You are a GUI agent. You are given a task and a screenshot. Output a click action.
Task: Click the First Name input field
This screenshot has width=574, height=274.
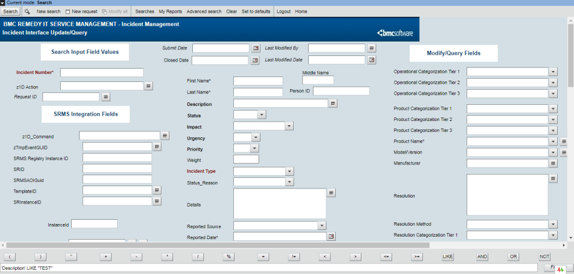pyautogui.click(x=258, y=81)
